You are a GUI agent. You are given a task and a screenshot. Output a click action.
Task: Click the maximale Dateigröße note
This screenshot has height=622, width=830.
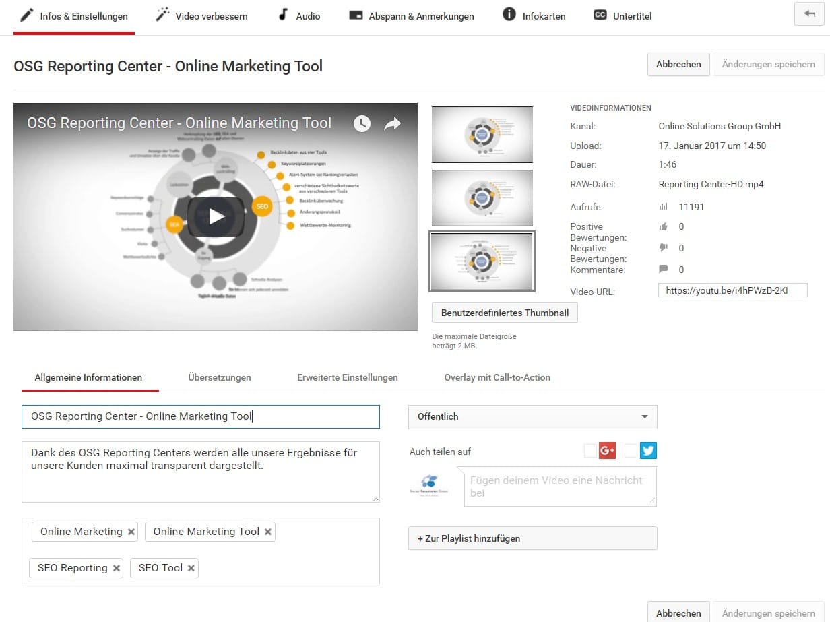click(474, 341)
